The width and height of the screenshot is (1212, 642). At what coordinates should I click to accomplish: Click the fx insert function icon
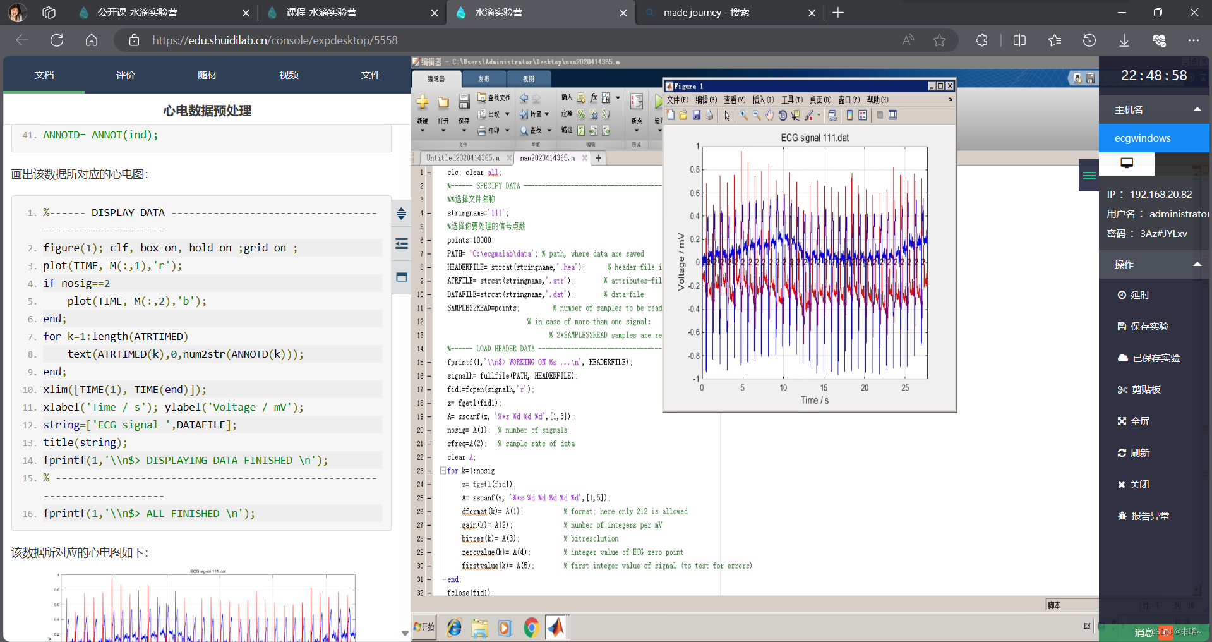point(594,98)
